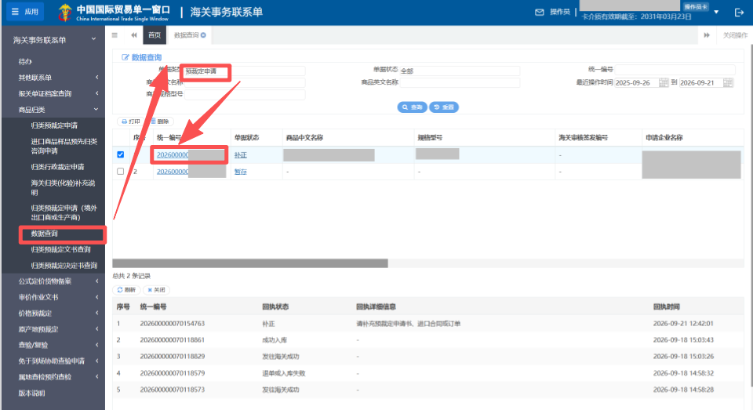The image size is (753, 410).
Task: Click the 重置 reset button
Action: click(444, 107)
